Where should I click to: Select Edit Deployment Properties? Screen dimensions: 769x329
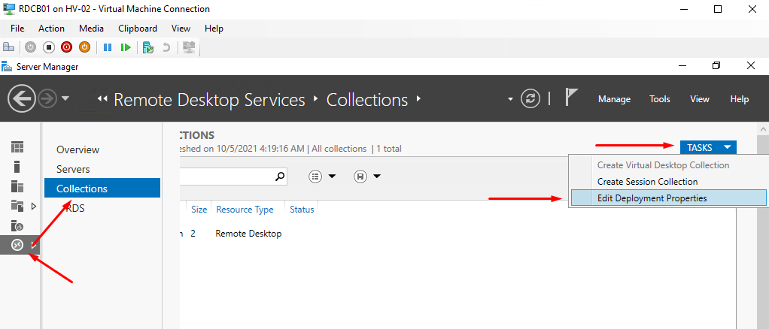click(x=668, y=198)
